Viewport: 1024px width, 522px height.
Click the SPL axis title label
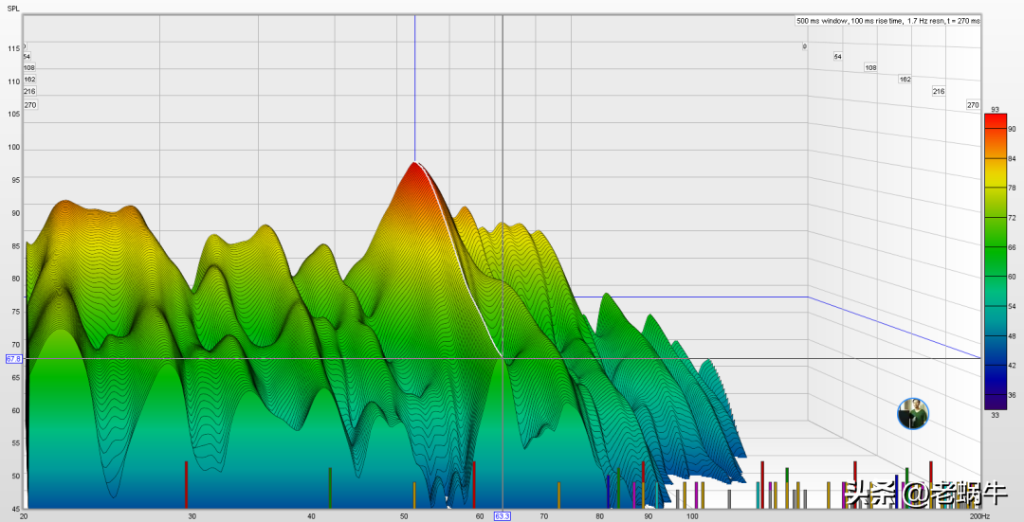click(x=13, y=7)
